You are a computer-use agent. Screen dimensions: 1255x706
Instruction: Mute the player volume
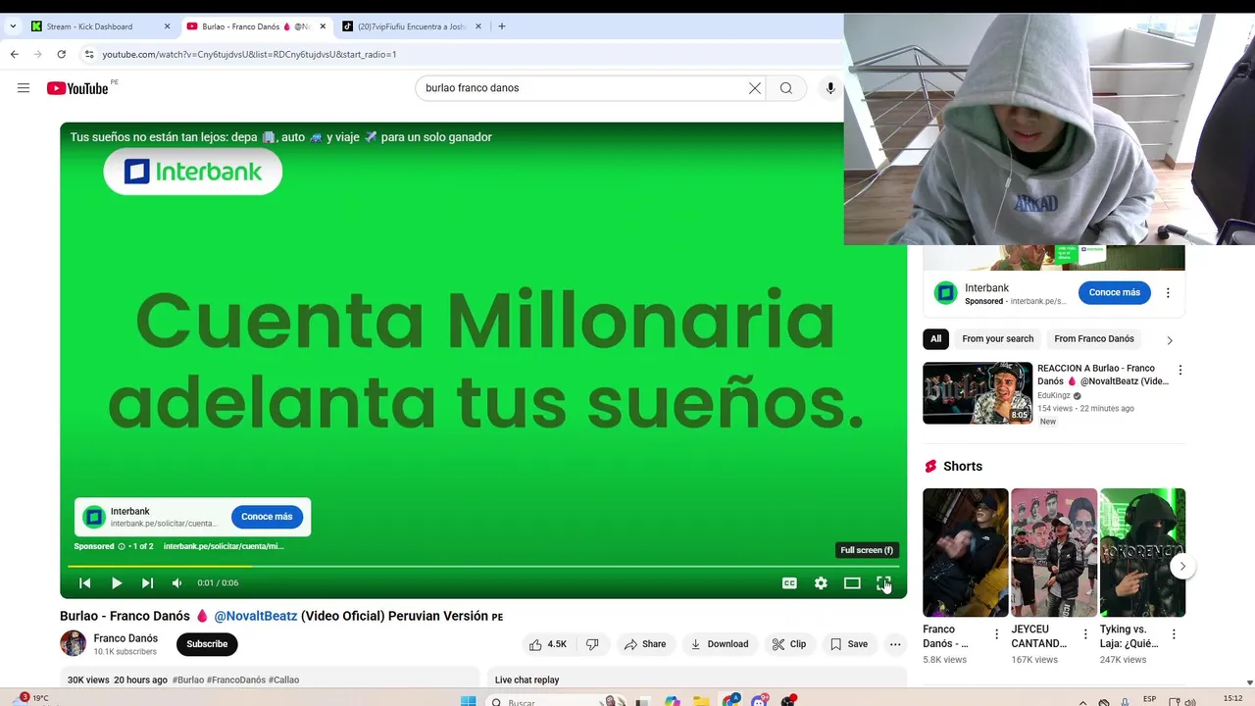[177, 582]
